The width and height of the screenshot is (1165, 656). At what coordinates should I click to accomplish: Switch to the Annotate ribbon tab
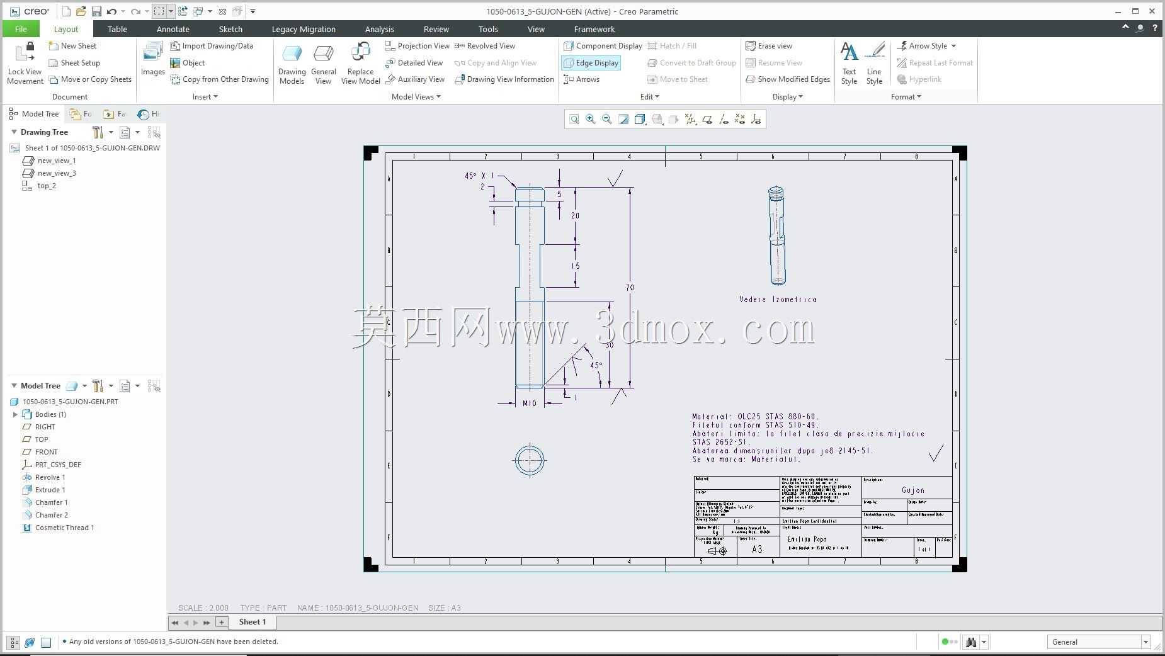pyautogui.click(x=173, y=29)
